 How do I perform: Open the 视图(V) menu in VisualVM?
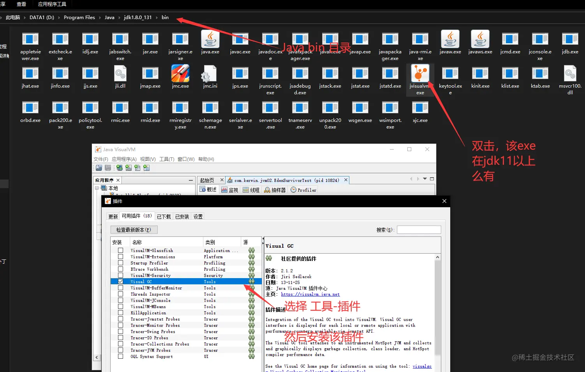point(148,159)
